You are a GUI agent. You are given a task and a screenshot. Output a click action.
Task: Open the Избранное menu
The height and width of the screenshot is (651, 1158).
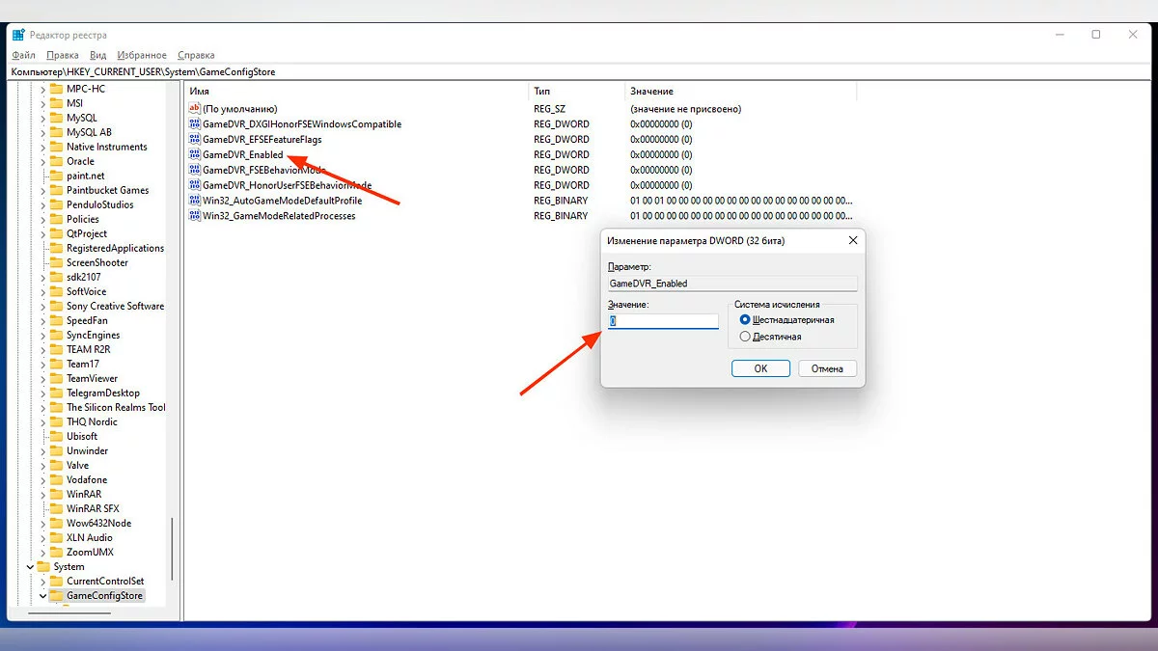point(142,55)
